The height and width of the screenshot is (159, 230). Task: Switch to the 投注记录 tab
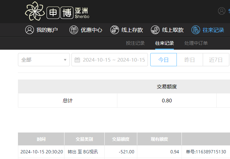135,43
